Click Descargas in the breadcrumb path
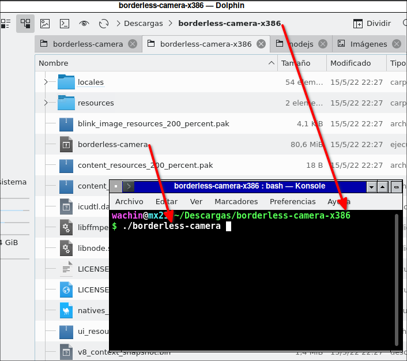 144,24
